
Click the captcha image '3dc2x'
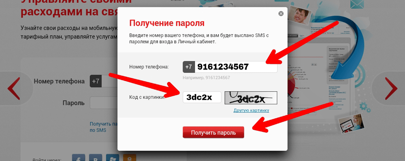pos(251,98)
